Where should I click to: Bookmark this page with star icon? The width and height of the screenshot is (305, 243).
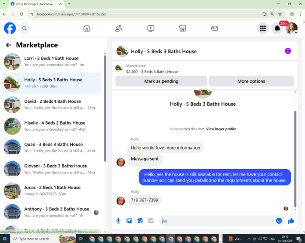click(x=280, y=14)
